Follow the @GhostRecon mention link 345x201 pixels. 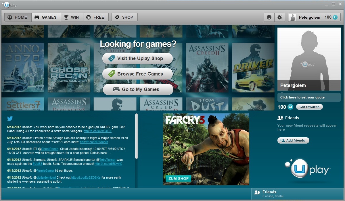pyautogui.click(x=50, y=149)
